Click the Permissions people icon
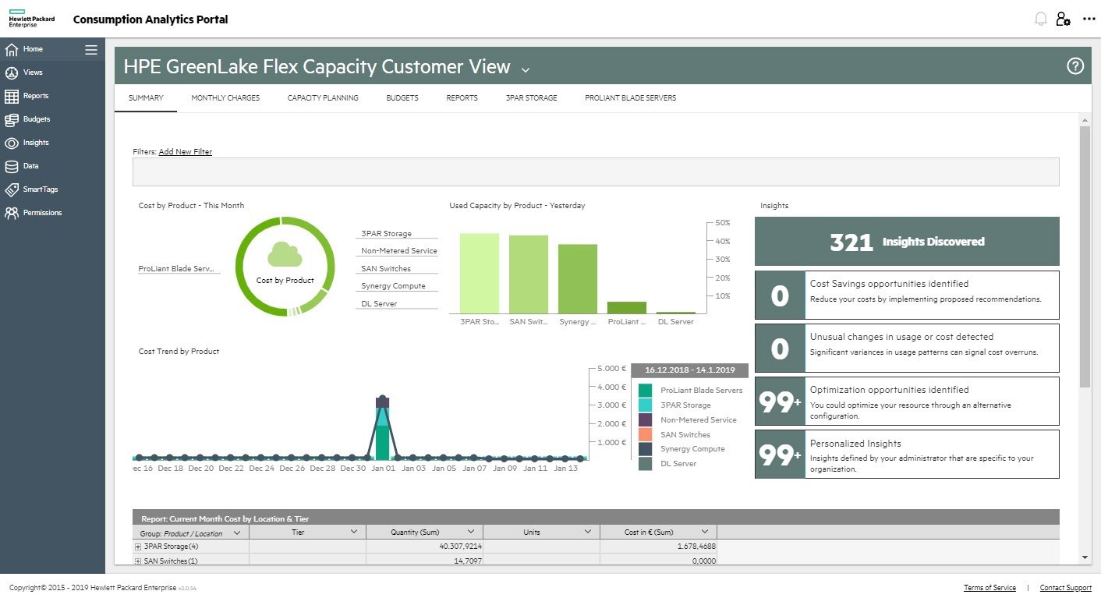1101x598 pixels. [x=12, y=214]
